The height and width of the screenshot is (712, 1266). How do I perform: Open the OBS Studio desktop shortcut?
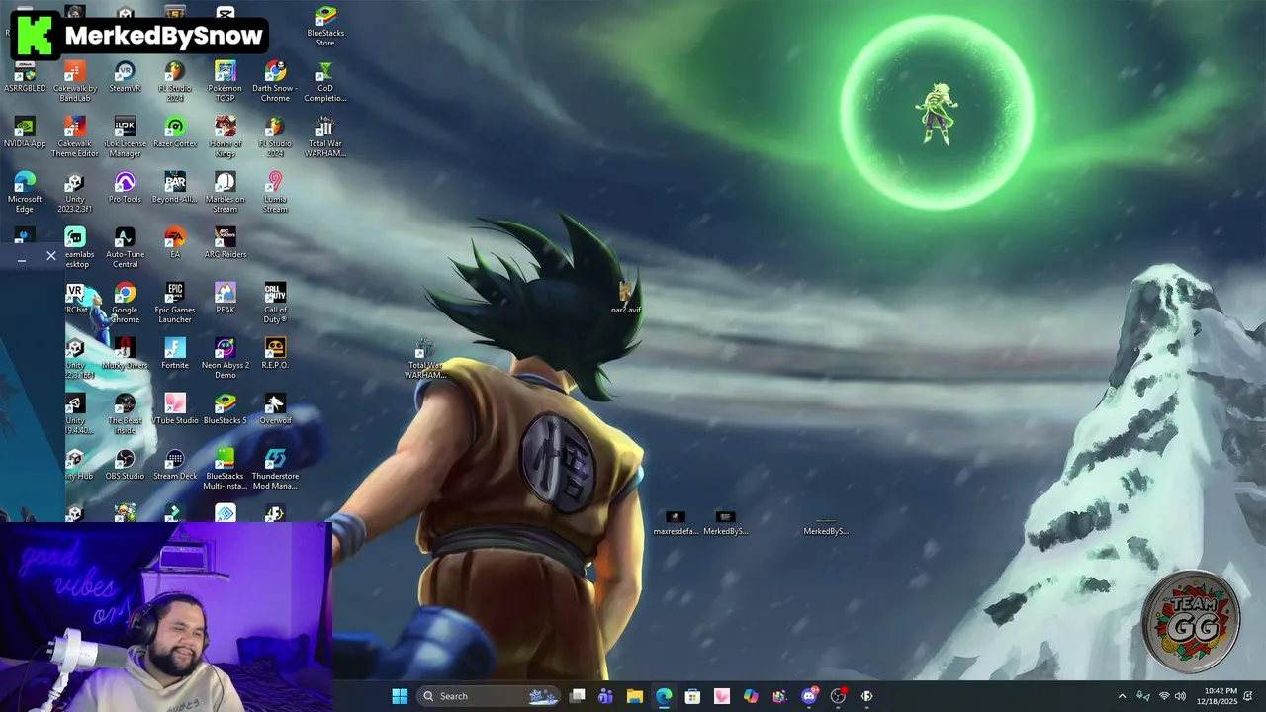coord(125,465)
